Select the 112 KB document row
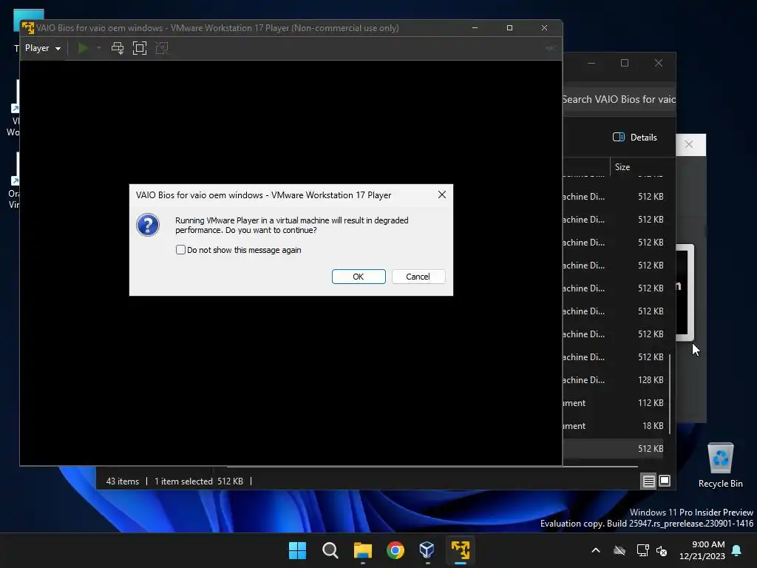Screen dimensions: 757x568 (613, 403)
